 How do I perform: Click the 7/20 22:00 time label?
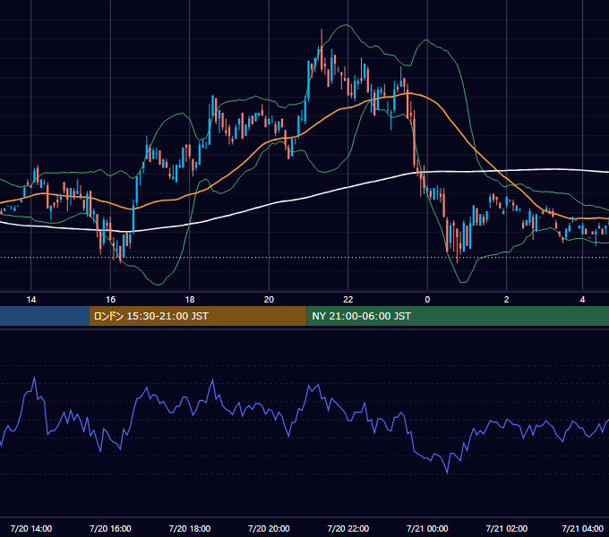tap(348, 529)
